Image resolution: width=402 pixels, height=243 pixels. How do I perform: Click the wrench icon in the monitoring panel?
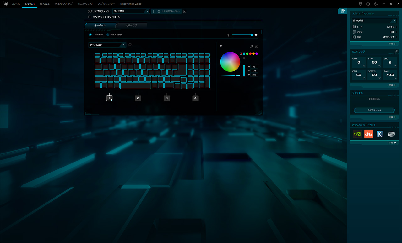pos(396,51)
